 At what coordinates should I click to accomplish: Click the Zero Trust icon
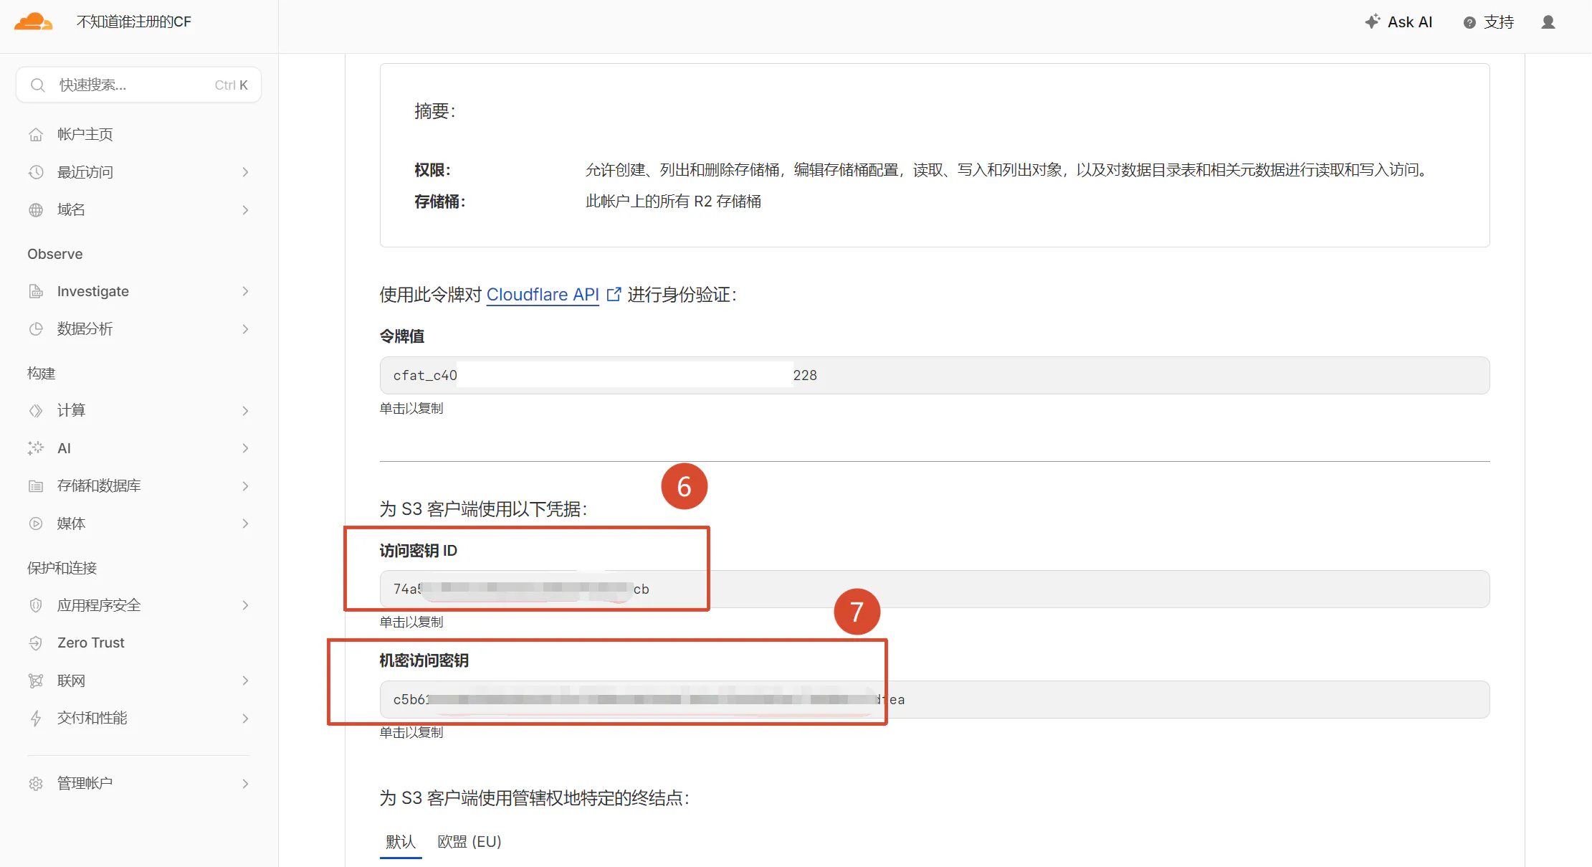36,643
